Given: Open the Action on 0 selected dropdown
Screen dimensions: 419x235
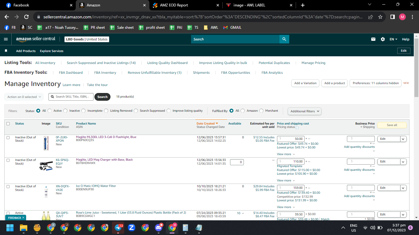Looking at the screenshot, I should coord(24,97).
